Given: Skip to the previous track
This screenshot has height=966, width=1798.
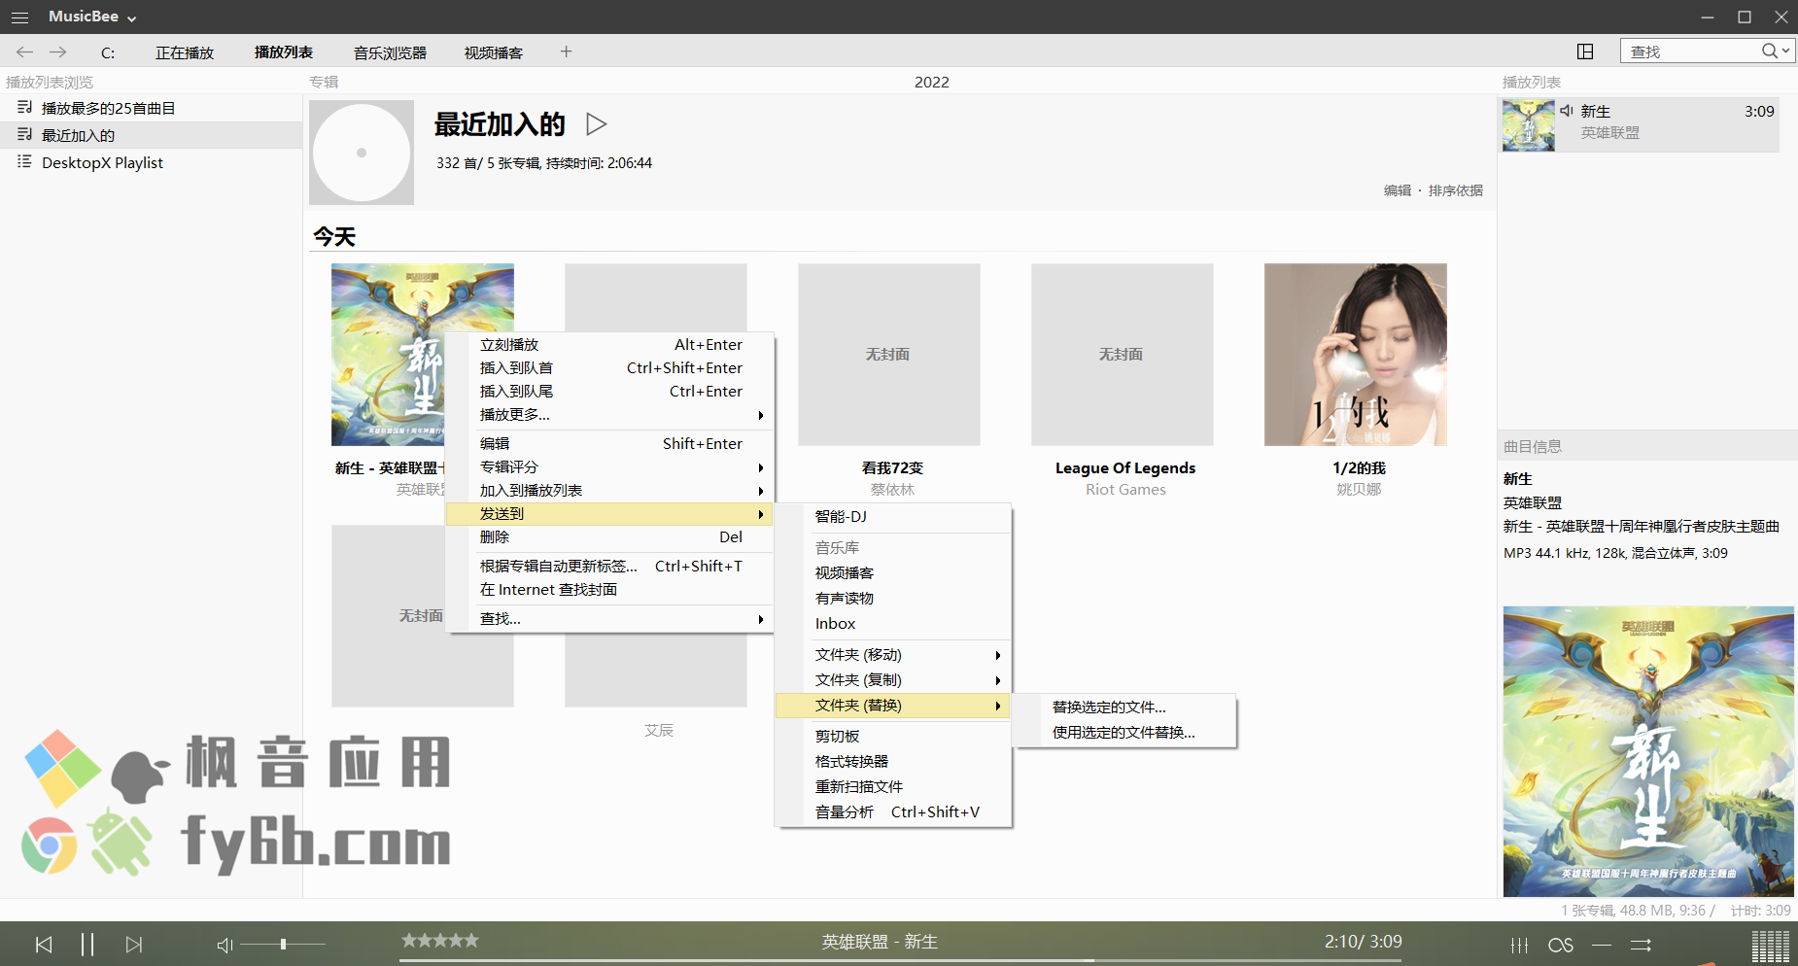Looking at the screenshot, I should [x=44, y=945].
